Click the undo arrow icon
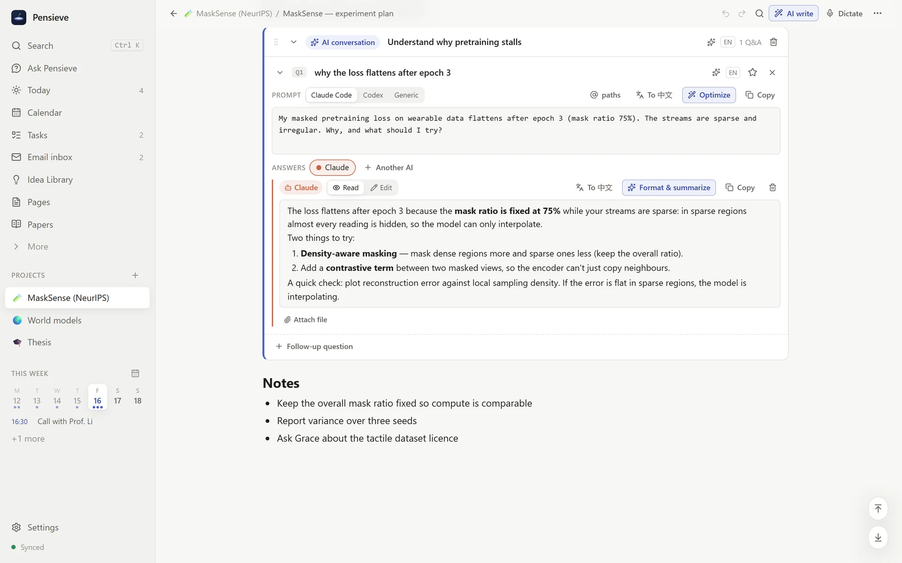The image size is (902, 563). pyautogui.click(x=725, y=14)
